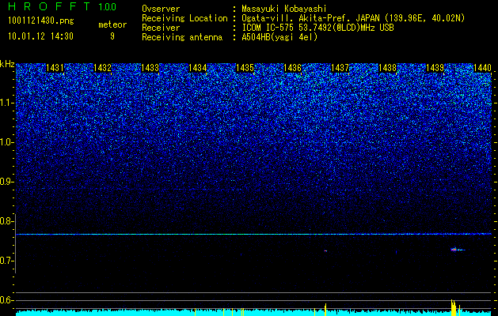
Task: Click the Receiving Location value text
Action: 353,18
